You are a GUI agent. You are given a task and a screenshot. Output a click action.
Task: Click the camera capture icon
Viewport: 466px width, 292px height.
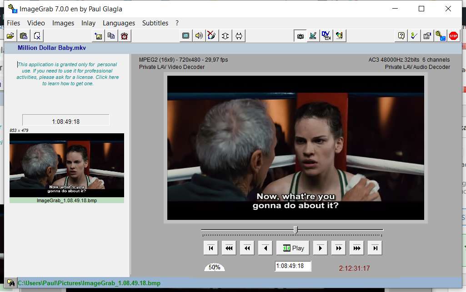(x=300, y=36)
